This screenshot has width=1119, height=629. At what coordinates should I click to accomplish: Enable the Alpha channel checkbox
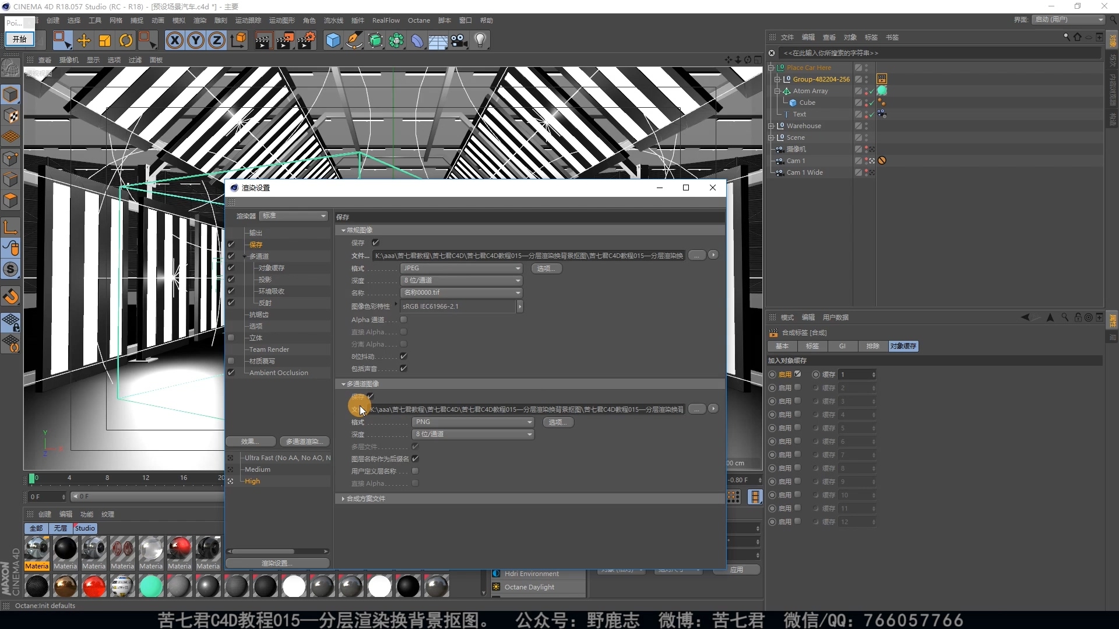coord(403,320)
